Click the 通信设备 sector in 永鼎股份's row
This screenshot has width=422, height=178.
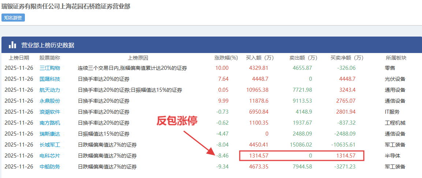coord(395,101)
